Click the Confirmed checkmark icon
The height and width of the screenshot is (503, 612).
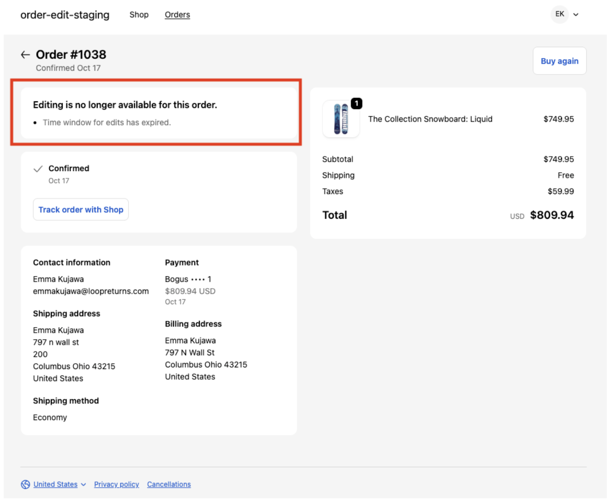click(x=38, y=169)
